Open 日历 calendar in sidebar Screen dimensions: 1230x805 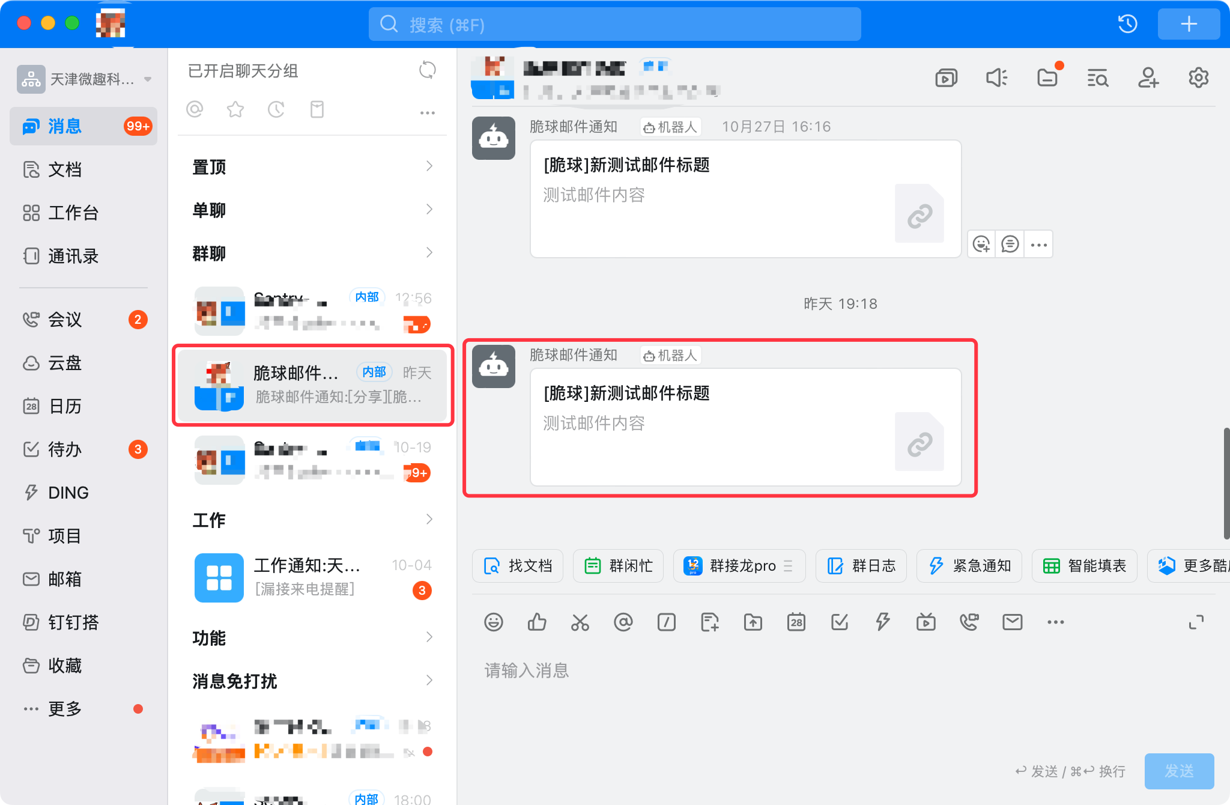pyautogui.click(x=83, y=406)
